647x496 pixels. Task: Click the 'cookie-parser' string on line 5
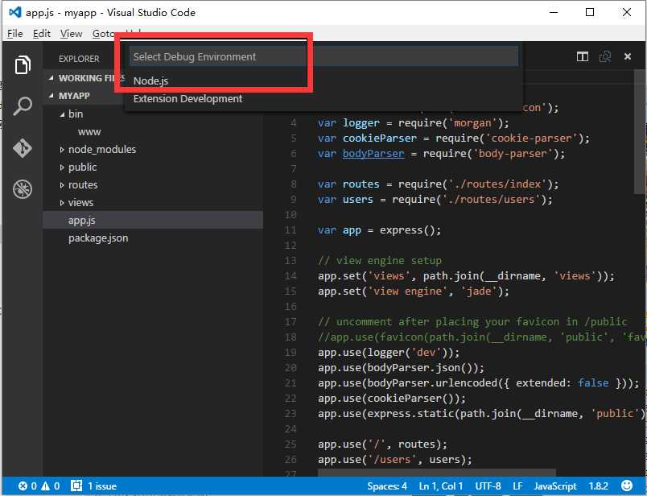531,138
